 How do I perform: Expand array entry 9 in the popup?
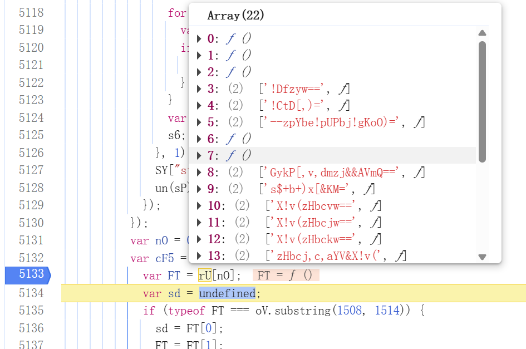pos(199,189)
